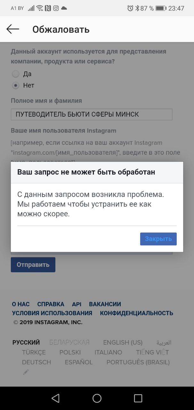194x410 pixels.
Task: Close the dialog with Закрыть button
Action: (158, 239)
